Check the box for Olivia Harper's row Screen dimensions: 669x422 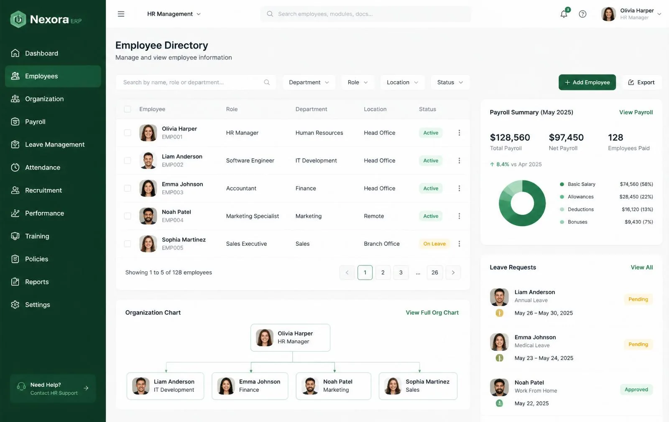click(128, 133)
